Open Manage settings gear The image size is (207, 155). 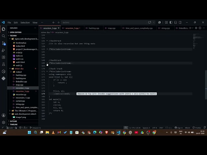(4, 122)
